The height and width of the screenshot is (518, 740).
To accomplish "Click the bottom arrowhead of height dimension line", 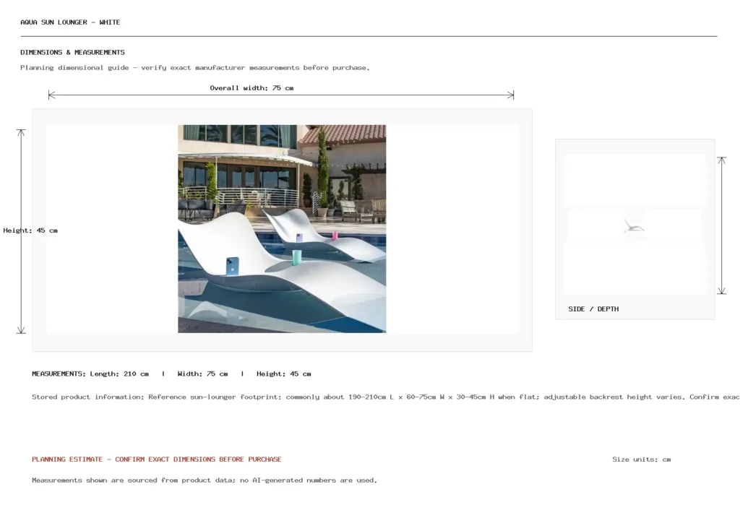I will click(x=21, y=330).
